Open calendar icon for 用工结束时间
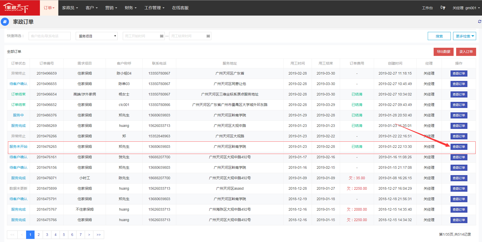 click(208, 36)
